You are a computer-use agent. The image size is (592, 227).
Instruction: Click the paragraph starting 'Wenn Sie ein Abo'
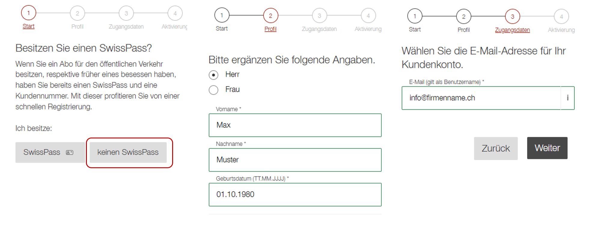point(98,85)
